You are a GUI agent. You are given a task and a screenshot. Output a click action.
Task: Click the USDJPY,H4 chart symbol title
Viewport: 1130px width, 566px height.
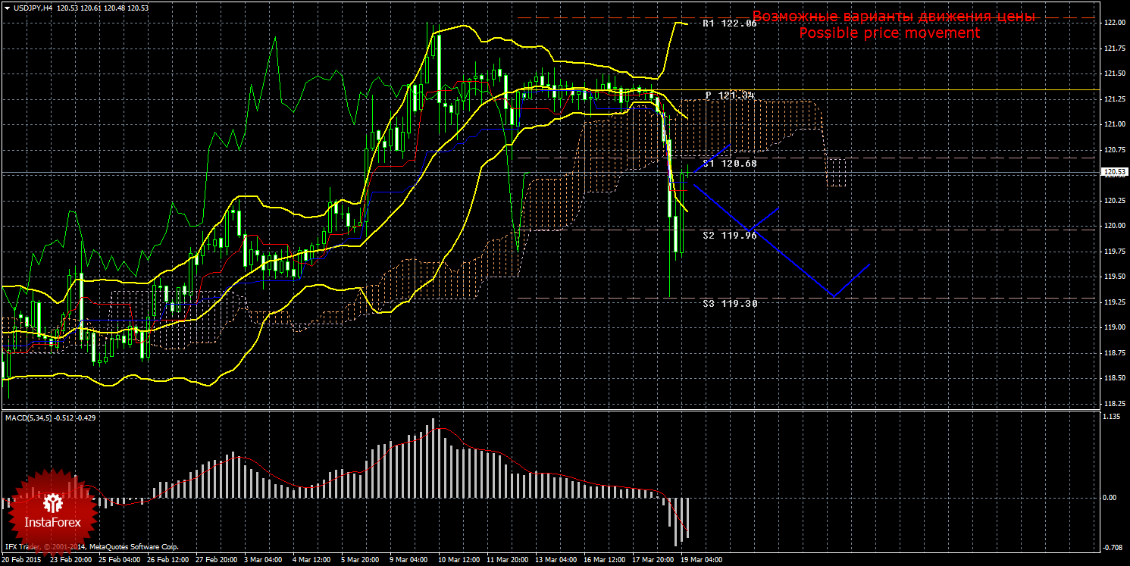(x=33, y=8)
